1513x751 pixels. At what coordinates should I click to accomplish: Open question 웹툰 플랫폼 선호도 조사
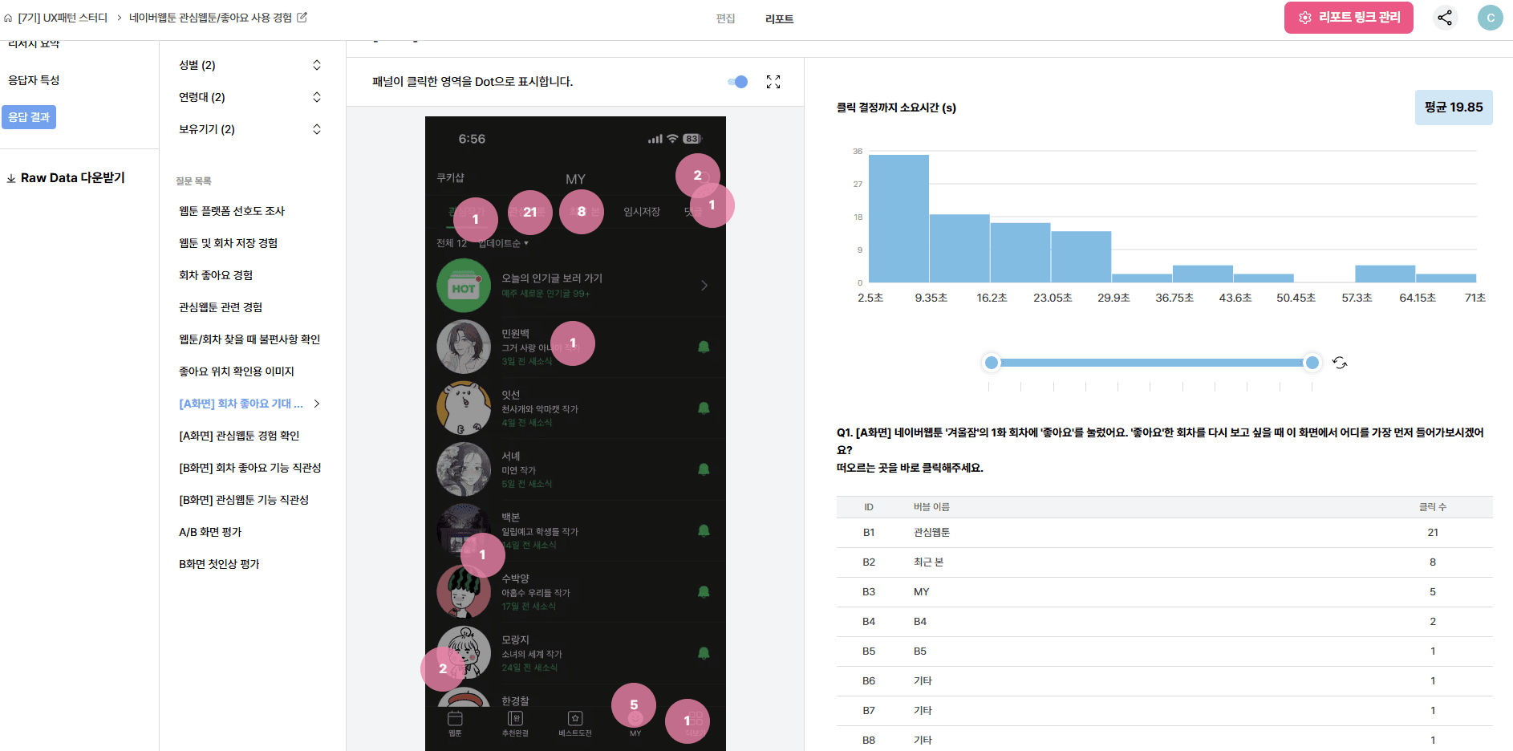click(x=232, y=211)
